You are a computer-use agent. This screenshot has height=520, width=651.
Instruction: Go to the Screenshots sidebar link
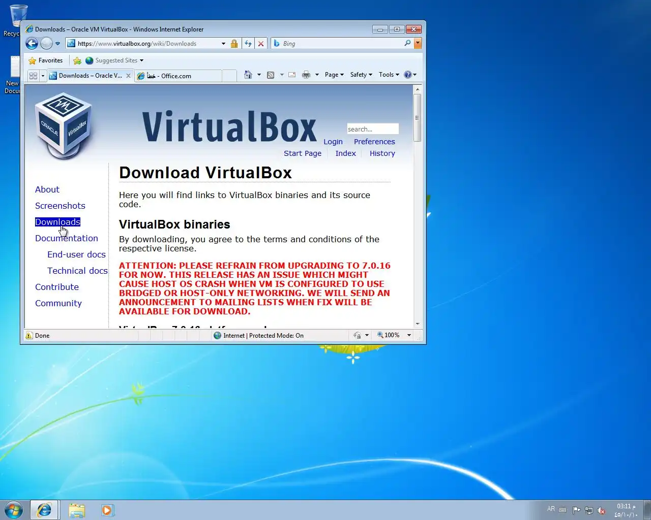tap(60, 206)
